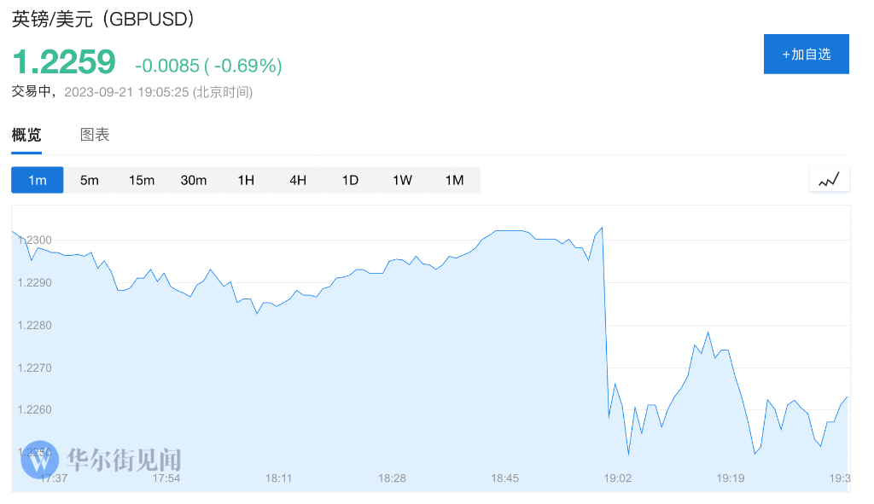874x504 pixels.
Task: Switch chart to 1H interval
Action: [246, 180]
